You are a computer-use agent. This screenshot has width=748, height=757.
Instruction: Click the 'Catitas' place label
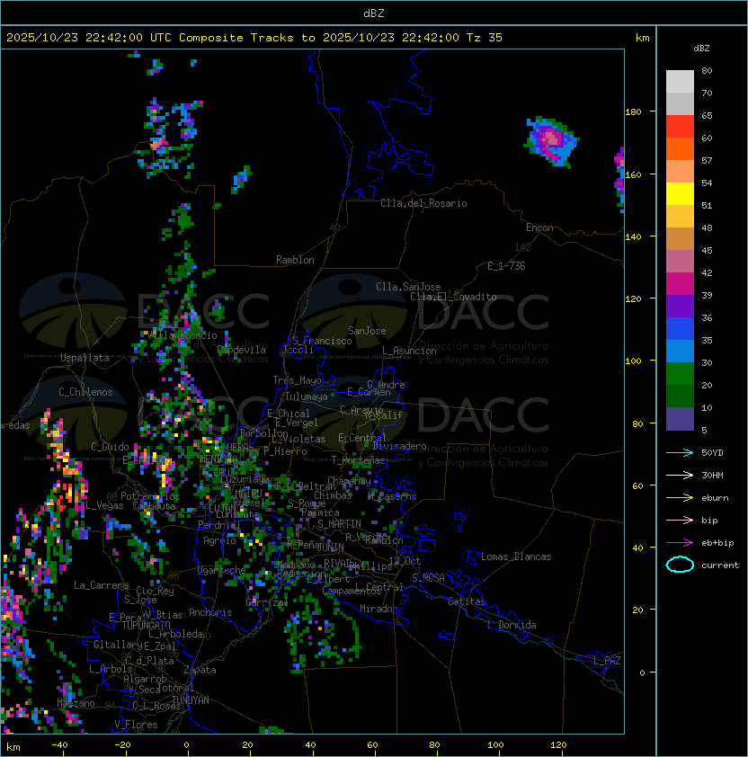pos(467,601)
